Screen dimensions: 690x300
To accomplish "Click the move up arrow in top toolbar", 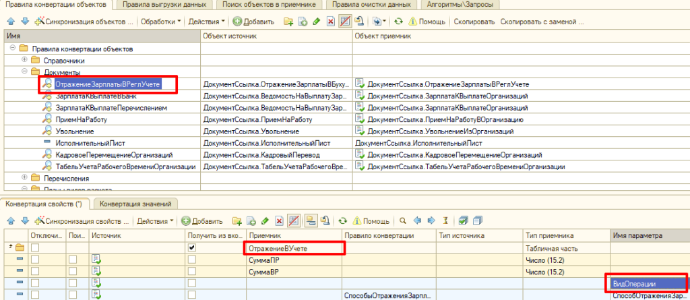I will click(10, 22).
